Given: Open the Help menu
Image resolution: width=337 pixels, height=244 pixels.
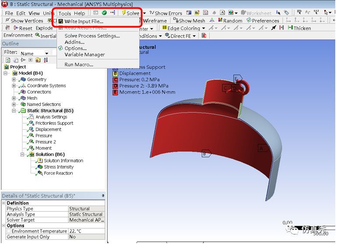Looking at the screenshot, I should (x=79, y=13).
